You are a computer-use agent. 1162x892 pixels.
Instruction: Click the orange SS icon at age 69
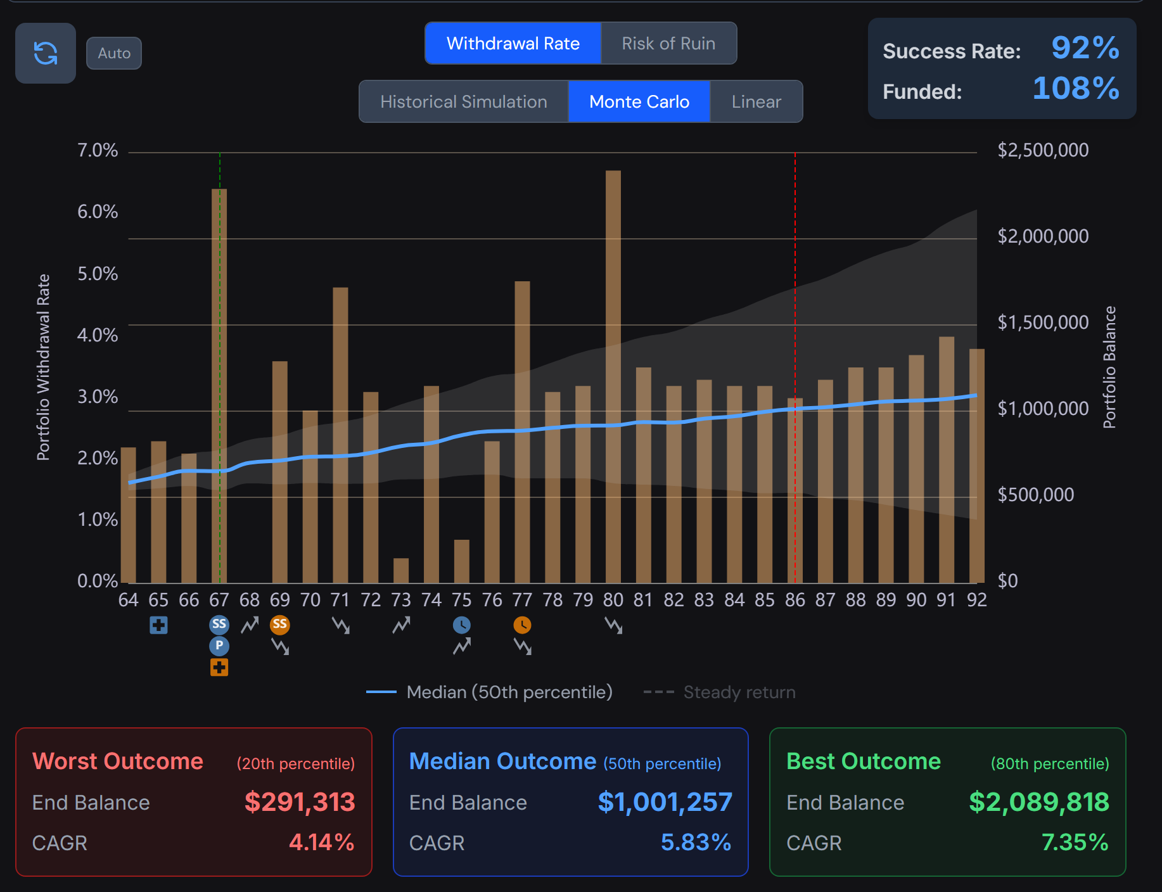279,625
